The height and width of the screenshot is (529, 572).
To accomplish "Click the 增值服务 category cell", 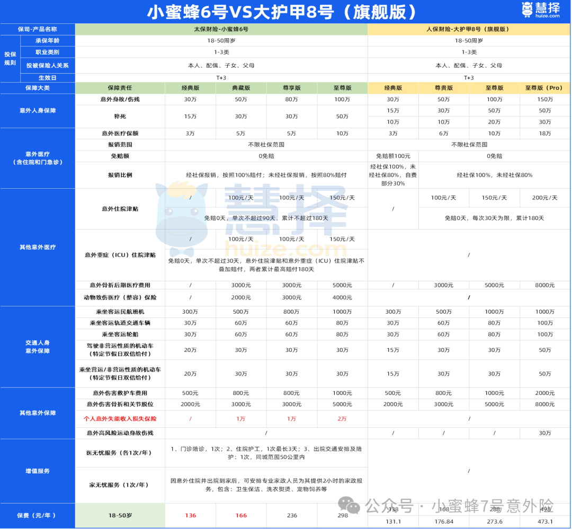I will tap(38, 471).
